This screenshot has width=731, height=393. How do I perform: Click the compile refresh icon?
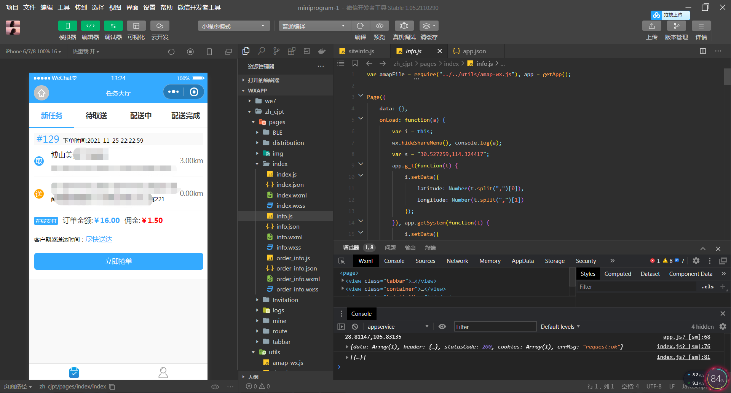tap(360, 26)
